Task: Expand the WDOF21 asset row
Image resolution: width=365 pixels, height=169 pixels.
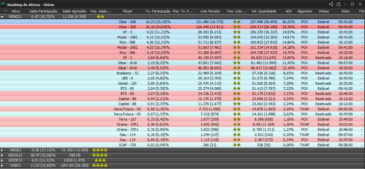Action: click(x=2, y=160)
